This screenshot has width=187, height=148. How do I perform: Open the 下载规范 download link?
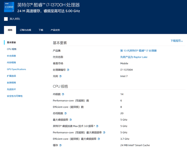click(x=177, y=41)
